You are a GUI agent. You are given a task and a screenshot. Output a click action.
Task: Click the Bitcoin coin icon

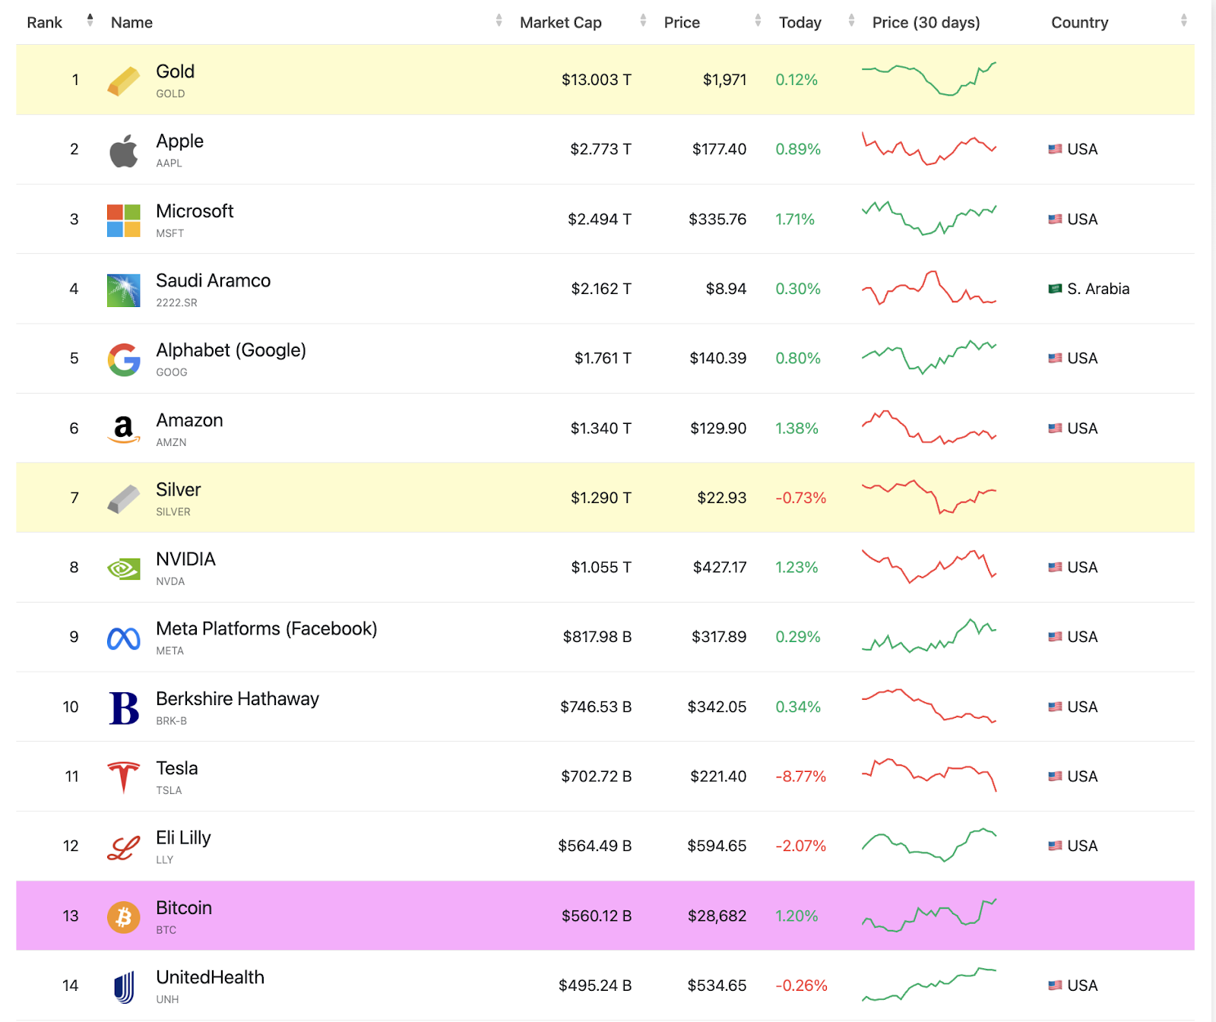(x=124, y=917)
